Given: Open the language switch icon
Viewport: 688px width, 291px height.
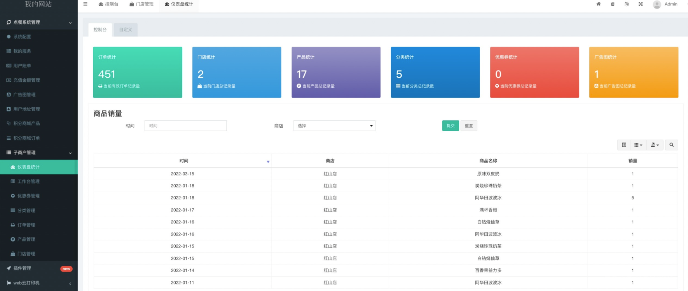Looking at the screenshot, I should click(627, 4).
